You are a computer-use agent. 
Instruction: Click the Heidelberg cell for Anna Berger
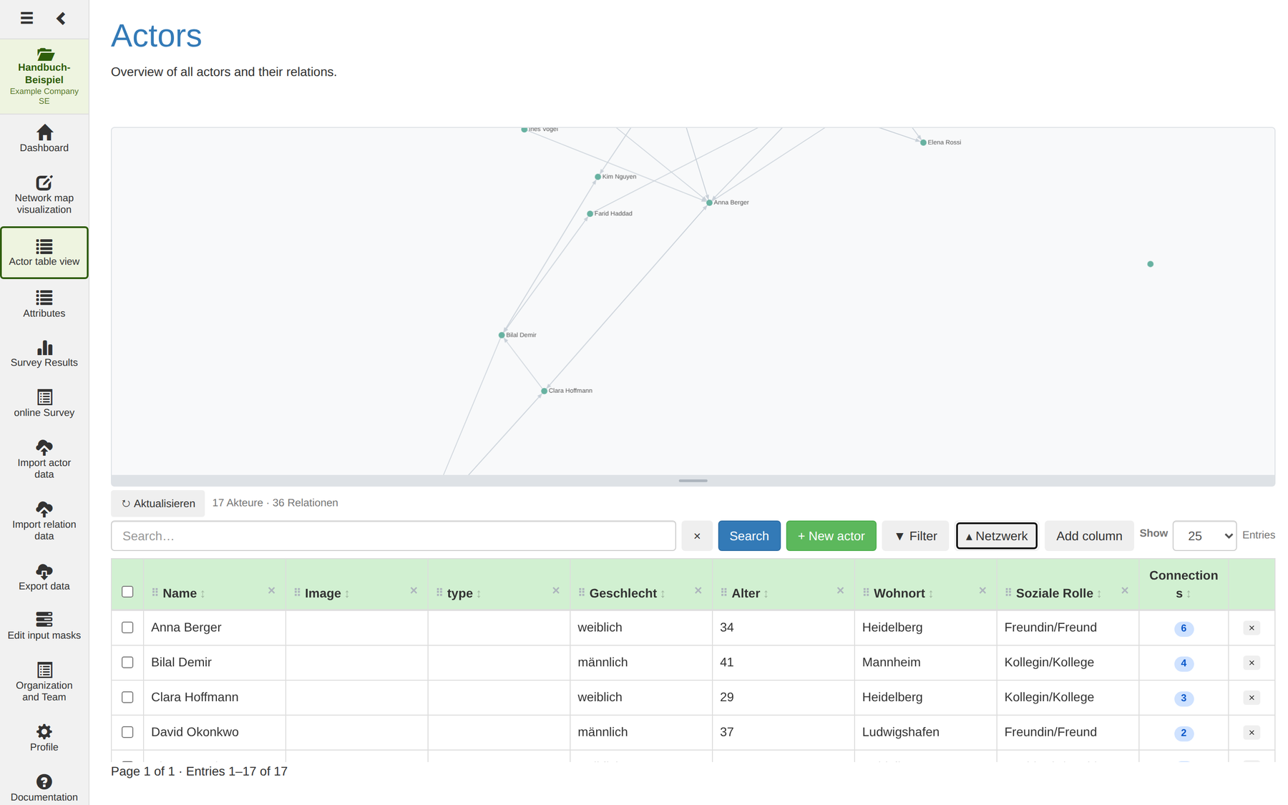pyautogui.click(x=925, y=628)
